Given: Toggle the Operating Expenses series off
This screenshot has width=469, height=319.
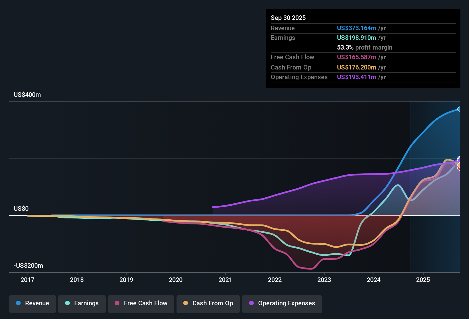Looking at the screenshot, I should (282, 303).
